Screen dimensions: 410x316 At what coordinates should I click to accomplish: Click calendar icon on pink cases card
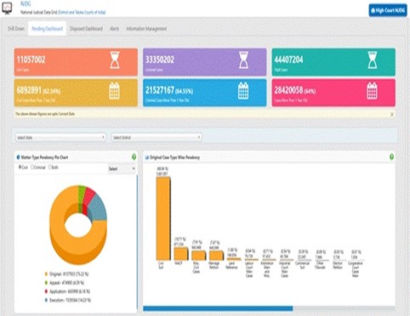click(372, 91)
